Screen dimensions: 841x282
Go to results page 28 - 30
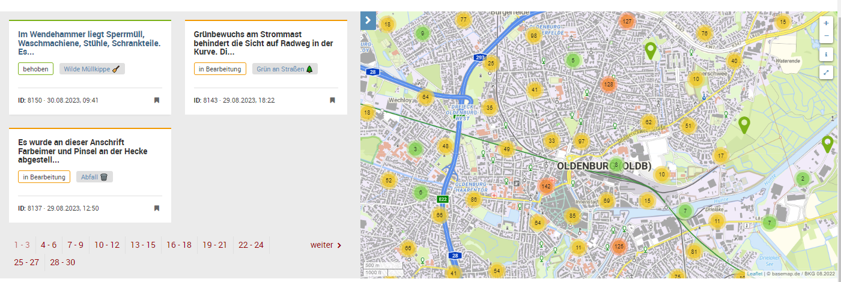tap(62, 262)
